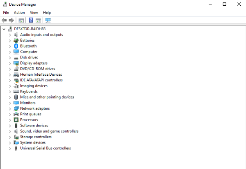The image size is (246, 169).
Task: Open the Action menu
Action: pos(19,13)
